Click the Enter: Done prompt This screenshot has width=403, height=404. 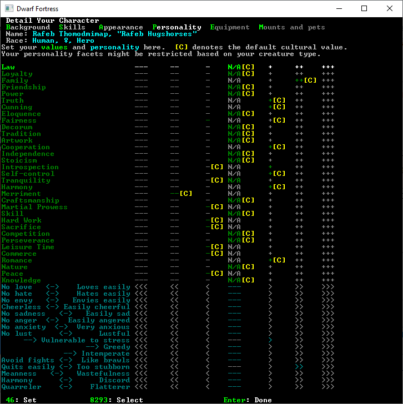click(x=248, y=400)
